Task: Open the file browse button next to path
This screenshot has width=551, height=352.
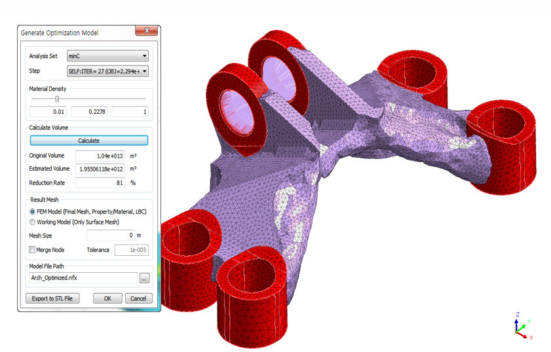Action: coord(145,278)
